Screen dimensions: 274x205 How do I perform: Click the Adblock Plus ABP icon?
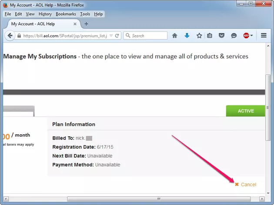point(246,36)
